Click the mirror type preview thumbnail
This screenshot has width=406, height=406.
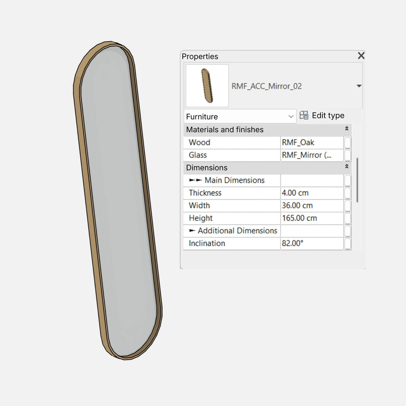207,86
